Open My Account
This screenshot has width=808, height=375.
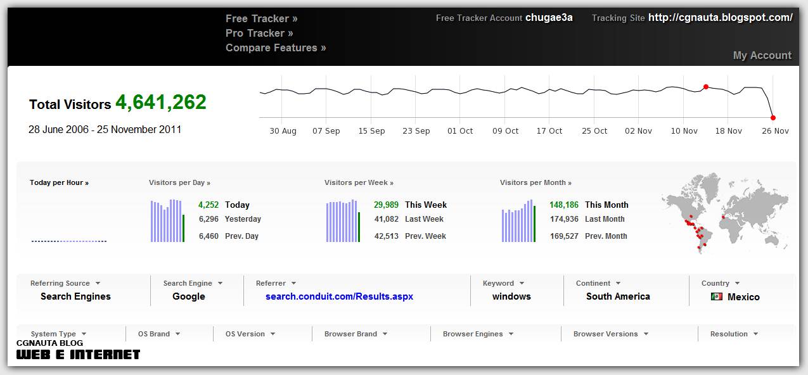pos(762,55)
